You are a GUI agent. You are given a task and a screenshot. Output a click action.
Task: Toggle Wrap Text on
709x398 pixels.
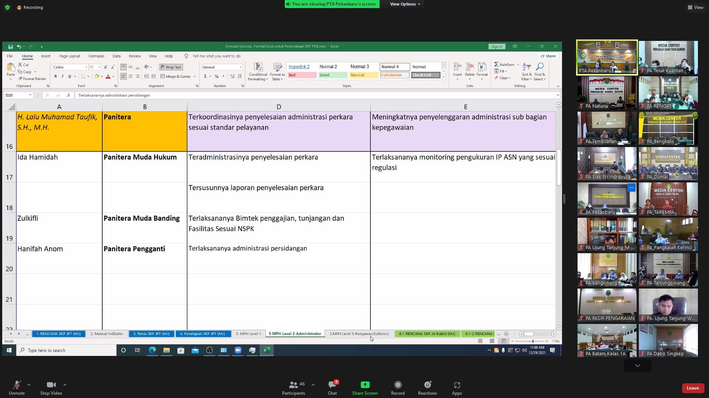[x=171, y=67]
